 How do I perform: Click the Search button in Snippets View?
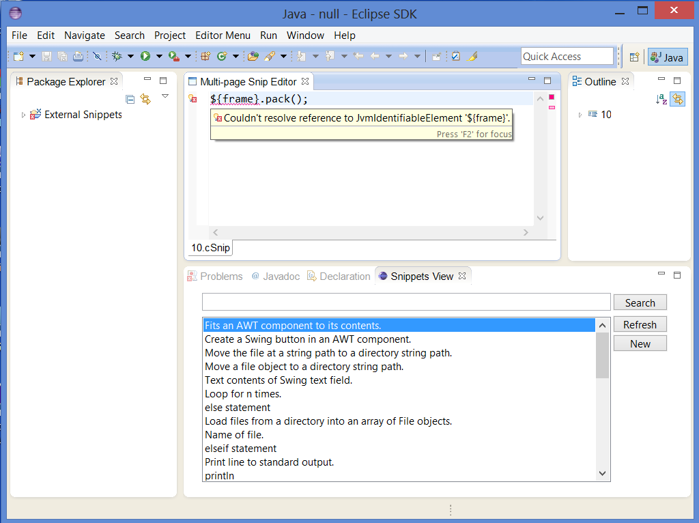[640, 302]
